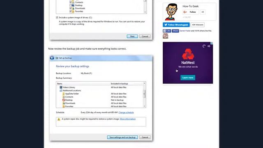Open the More information link
Screen dimensions: 263x148
click(x=128, y=119)
